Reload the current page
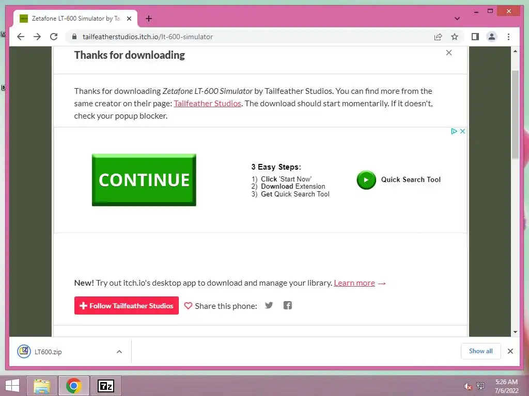529x396 pixels. point(54,37)
